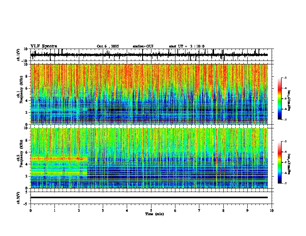Click tick label '2' on time axis
This screenshot has height=236, width=306.
pyautogui.click(x=79, y=211)
